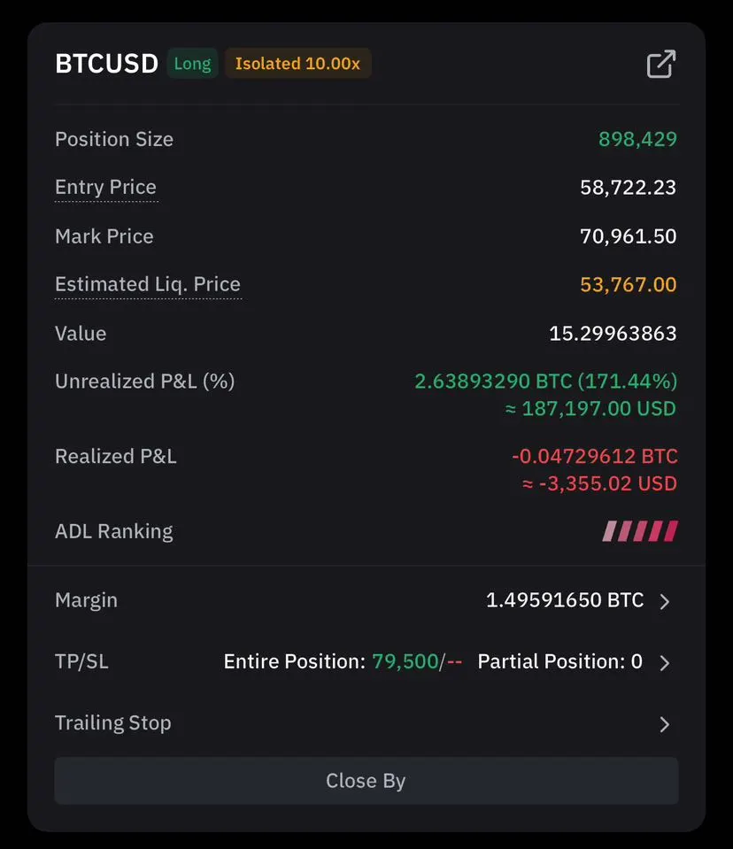Click the Position Size value 898,429
Screen dimensions: 733x849
(x=637, y=139)
